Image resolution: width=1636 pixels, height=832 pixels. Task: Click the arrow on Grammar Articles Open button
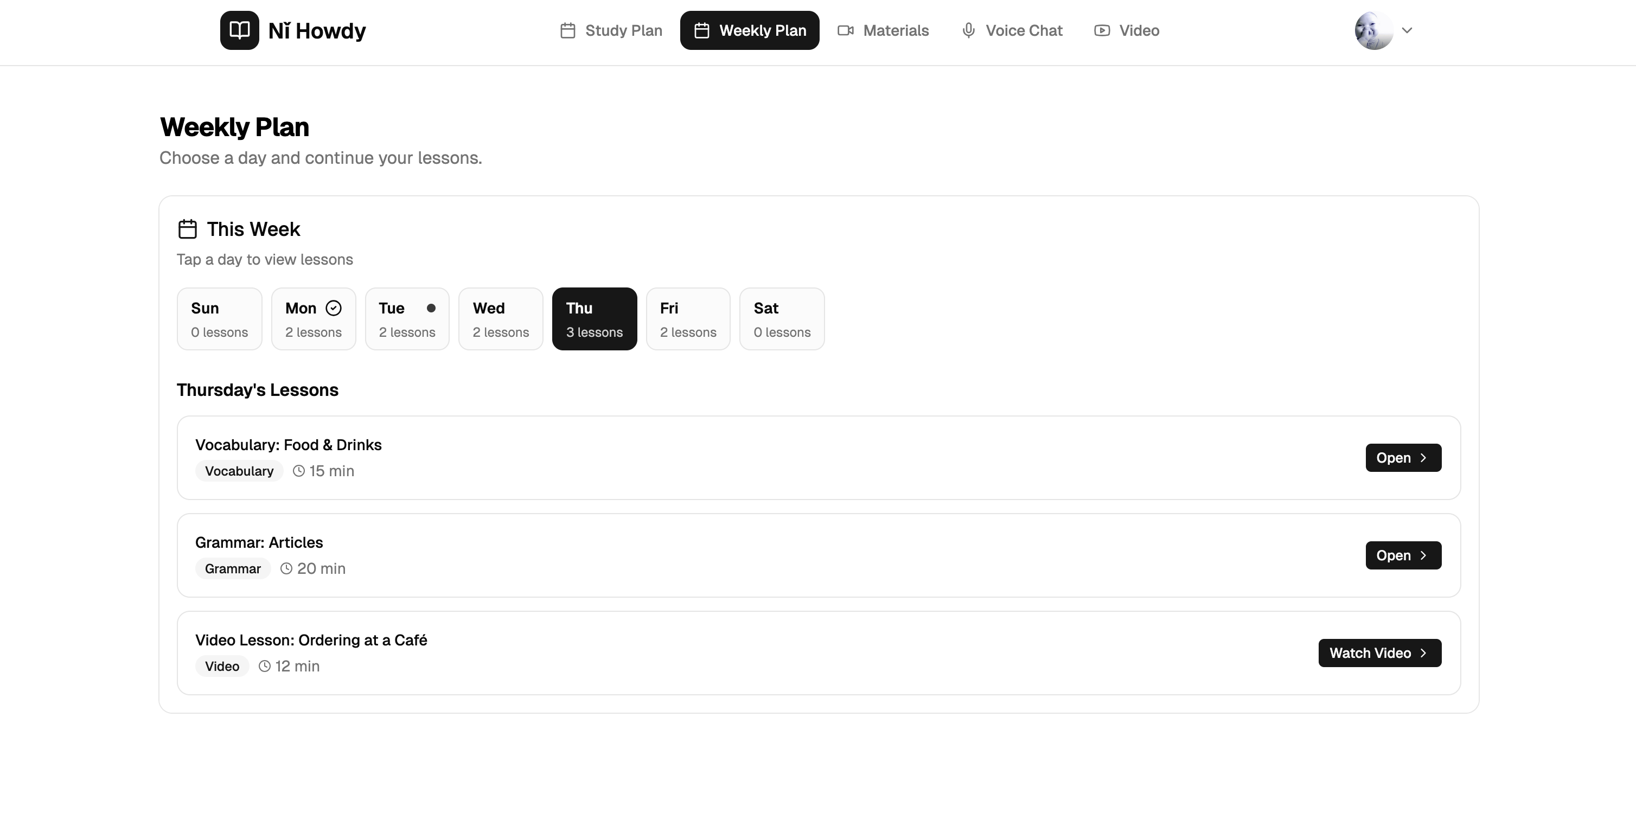point(1423,556)
